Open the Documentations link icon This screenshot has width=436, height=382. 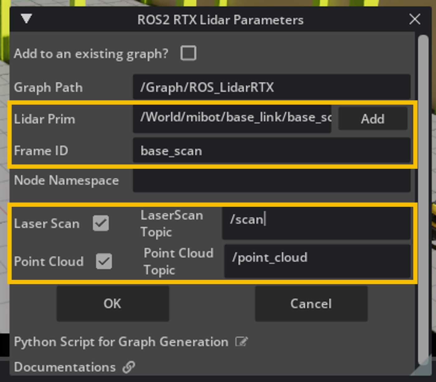point(129,367)
